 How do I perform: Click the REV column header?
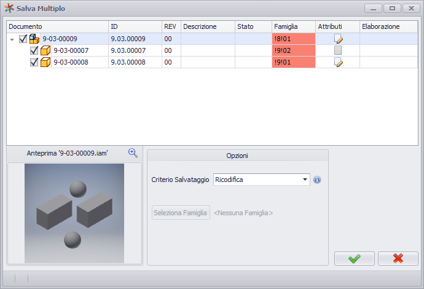(x=171, y=27)
